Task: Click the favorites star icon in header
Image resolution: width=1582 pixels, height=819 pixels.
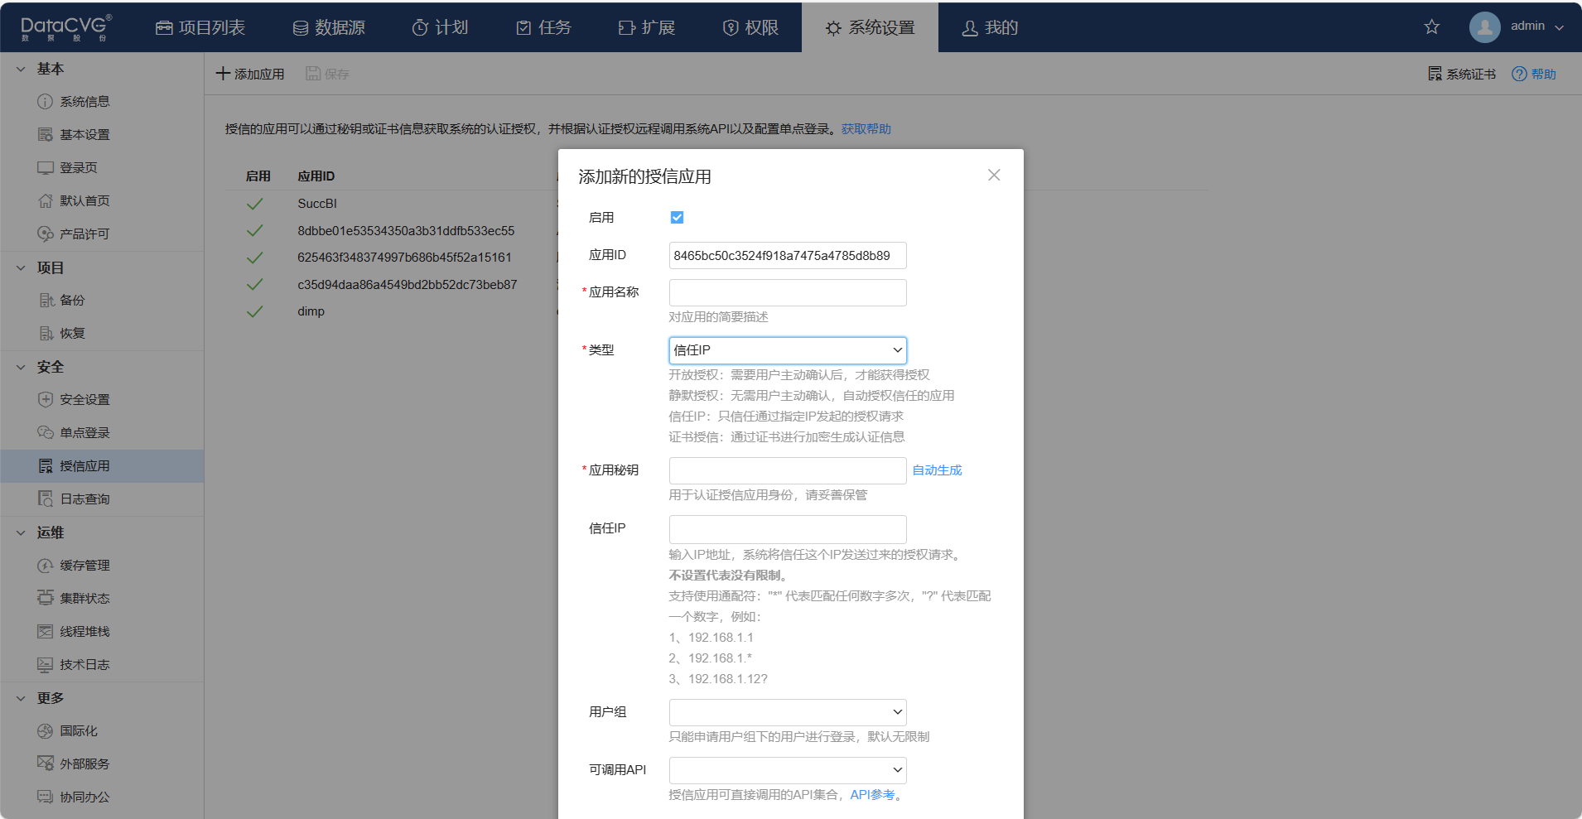Action: tap(1431, 27)
